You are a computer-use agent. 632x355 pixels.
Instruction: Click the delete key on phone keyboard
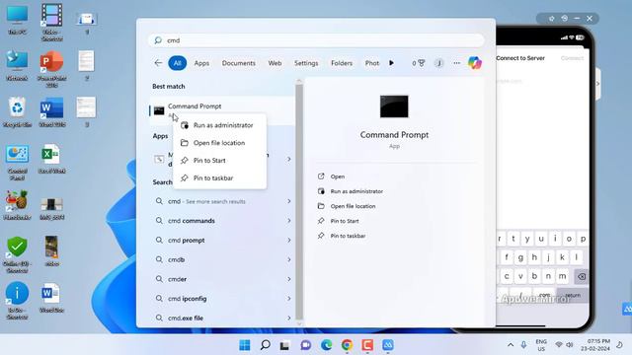coord(582,276)
